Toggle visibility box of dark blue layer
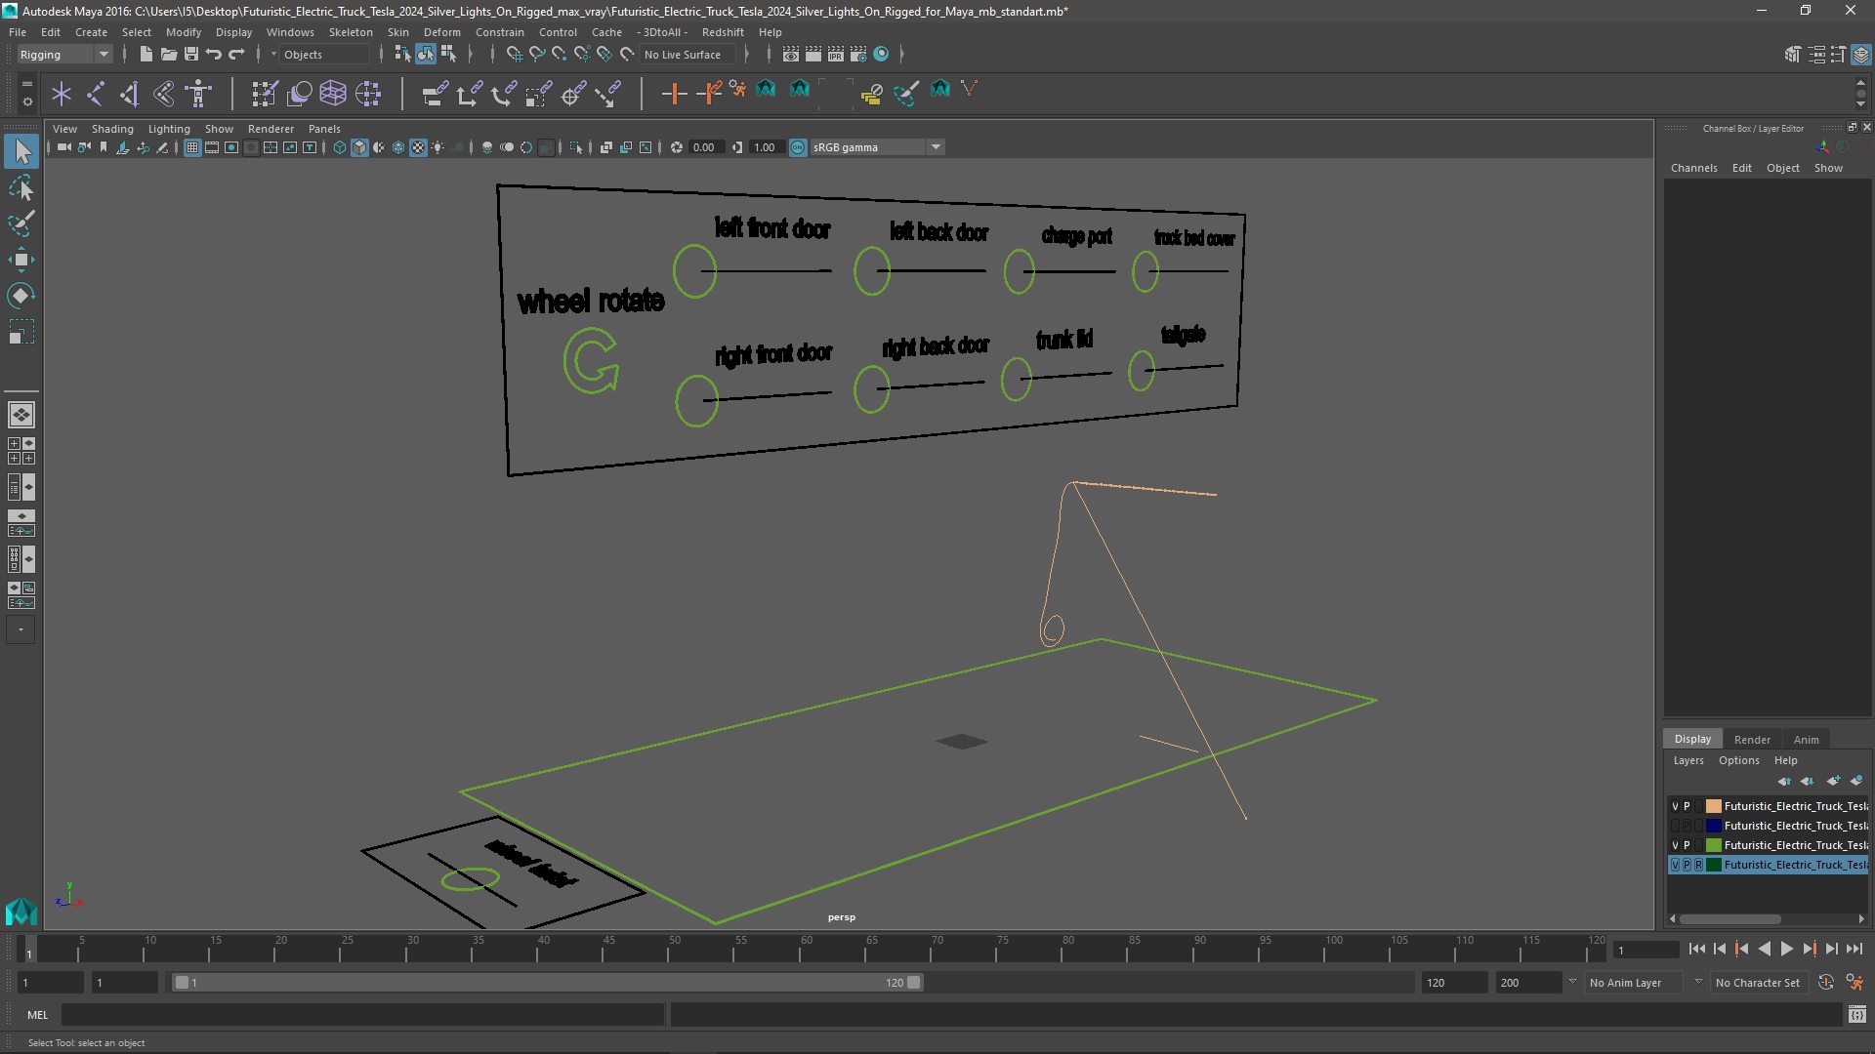 pos(1675,826)
